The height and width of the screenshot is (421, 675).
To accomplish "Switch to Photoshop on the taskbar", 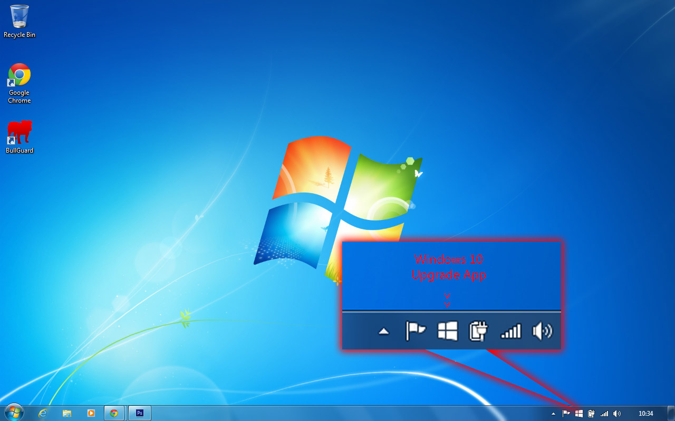I will point(140,413).
